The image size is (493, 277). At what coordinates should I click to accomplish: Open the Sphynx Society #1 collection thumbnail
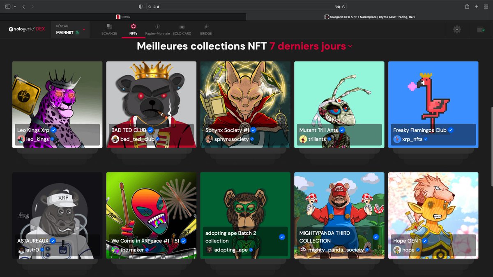[245, 104]
